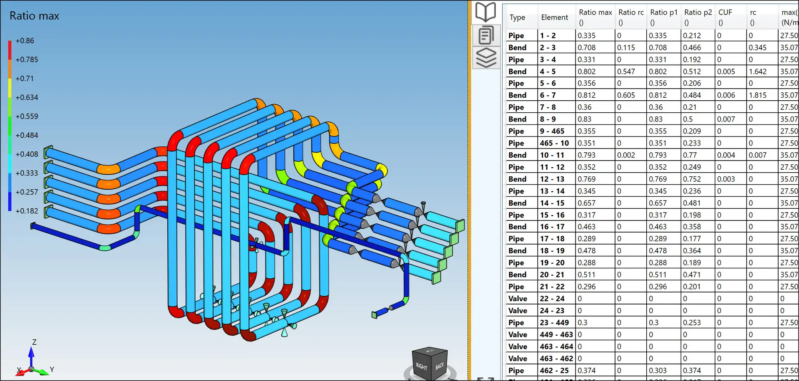Click the XYZ axis triad origin
Viewport: 799px width, 381px height.
[32, 369]
